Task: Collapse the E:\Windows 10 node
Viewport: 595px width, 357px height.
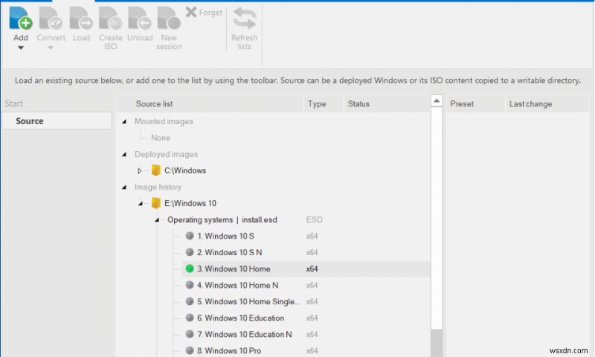Action: point(141,203)
